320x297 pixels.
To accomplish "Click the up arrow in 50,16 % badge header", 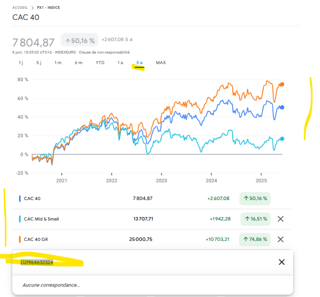I will [68, 41].
